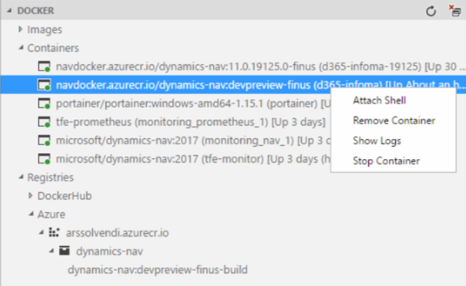Image resolution: width=466 pixels, height=286 pixels.
Task: Choose Attach Shell from context menu
Action: click(379, 101)
